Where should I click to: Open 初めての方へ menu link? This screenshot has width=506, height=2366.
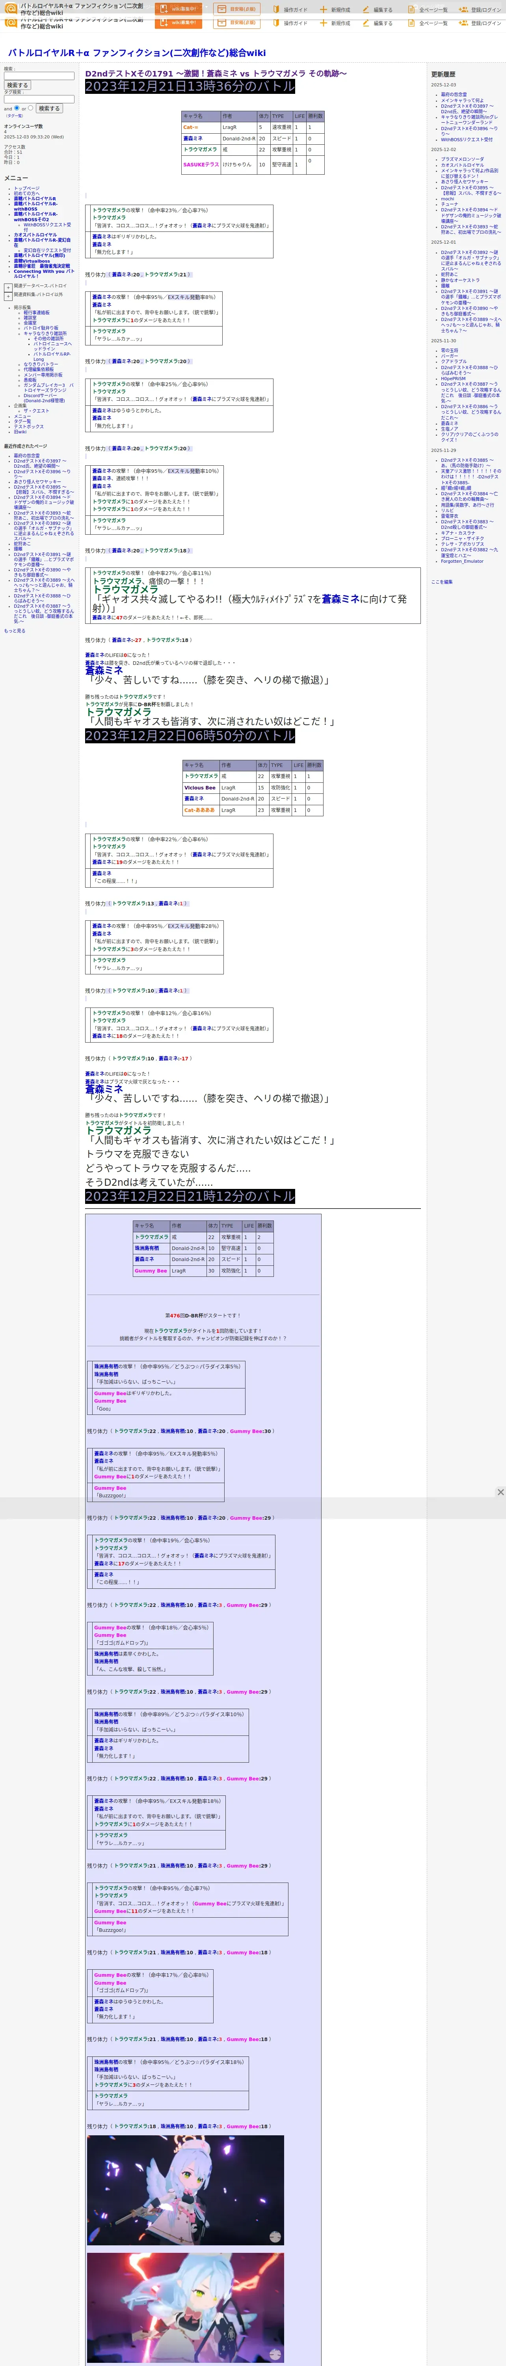[x=27, y=193]
